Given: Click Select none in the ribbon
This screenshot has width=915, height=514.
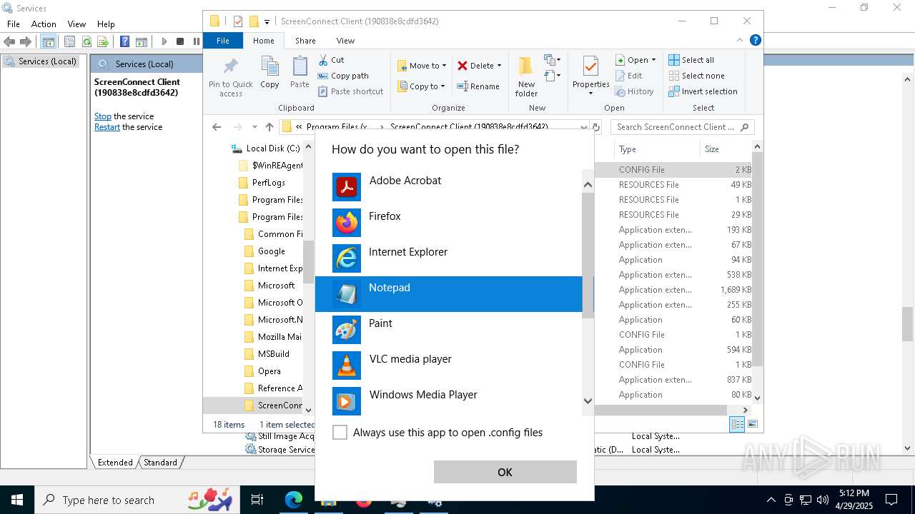Looking at the screenshot, I should [697, 76].
